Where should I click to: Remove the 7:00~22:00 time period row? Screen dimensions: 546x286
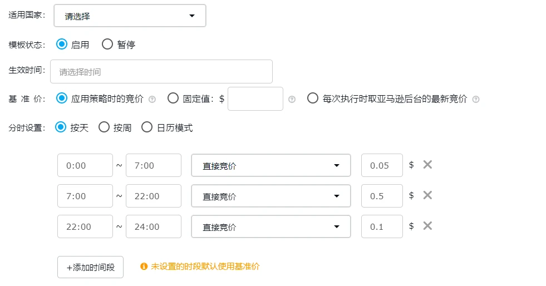[x=427, y=195]
